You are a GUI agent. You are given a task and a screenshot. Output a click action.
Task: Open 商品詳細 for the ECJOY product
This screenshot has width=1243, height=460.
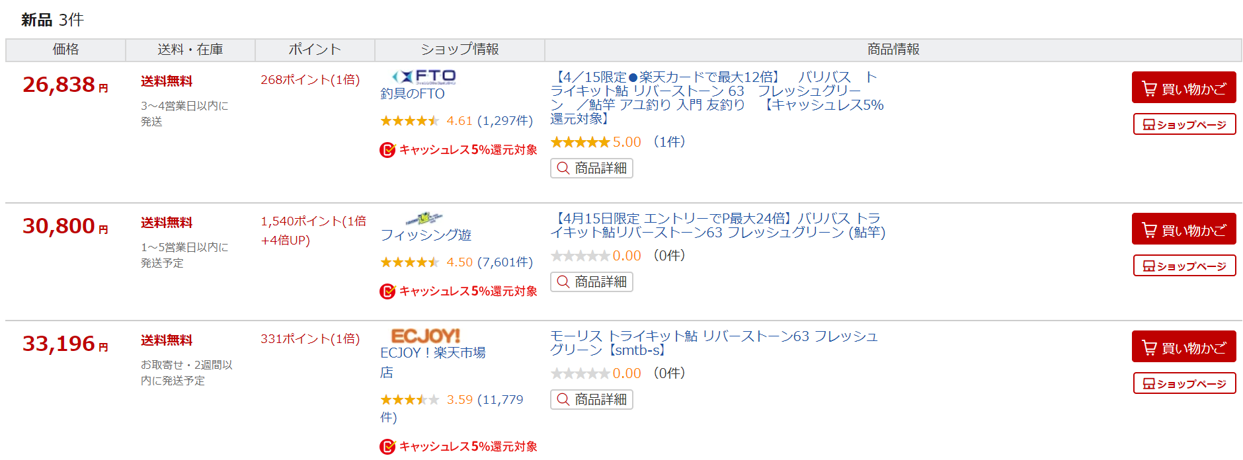click(592, 400)
